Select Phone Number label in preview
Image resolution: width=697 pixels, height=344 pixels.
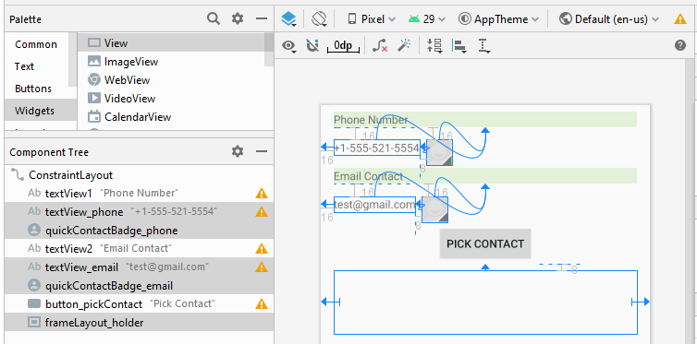371,120
